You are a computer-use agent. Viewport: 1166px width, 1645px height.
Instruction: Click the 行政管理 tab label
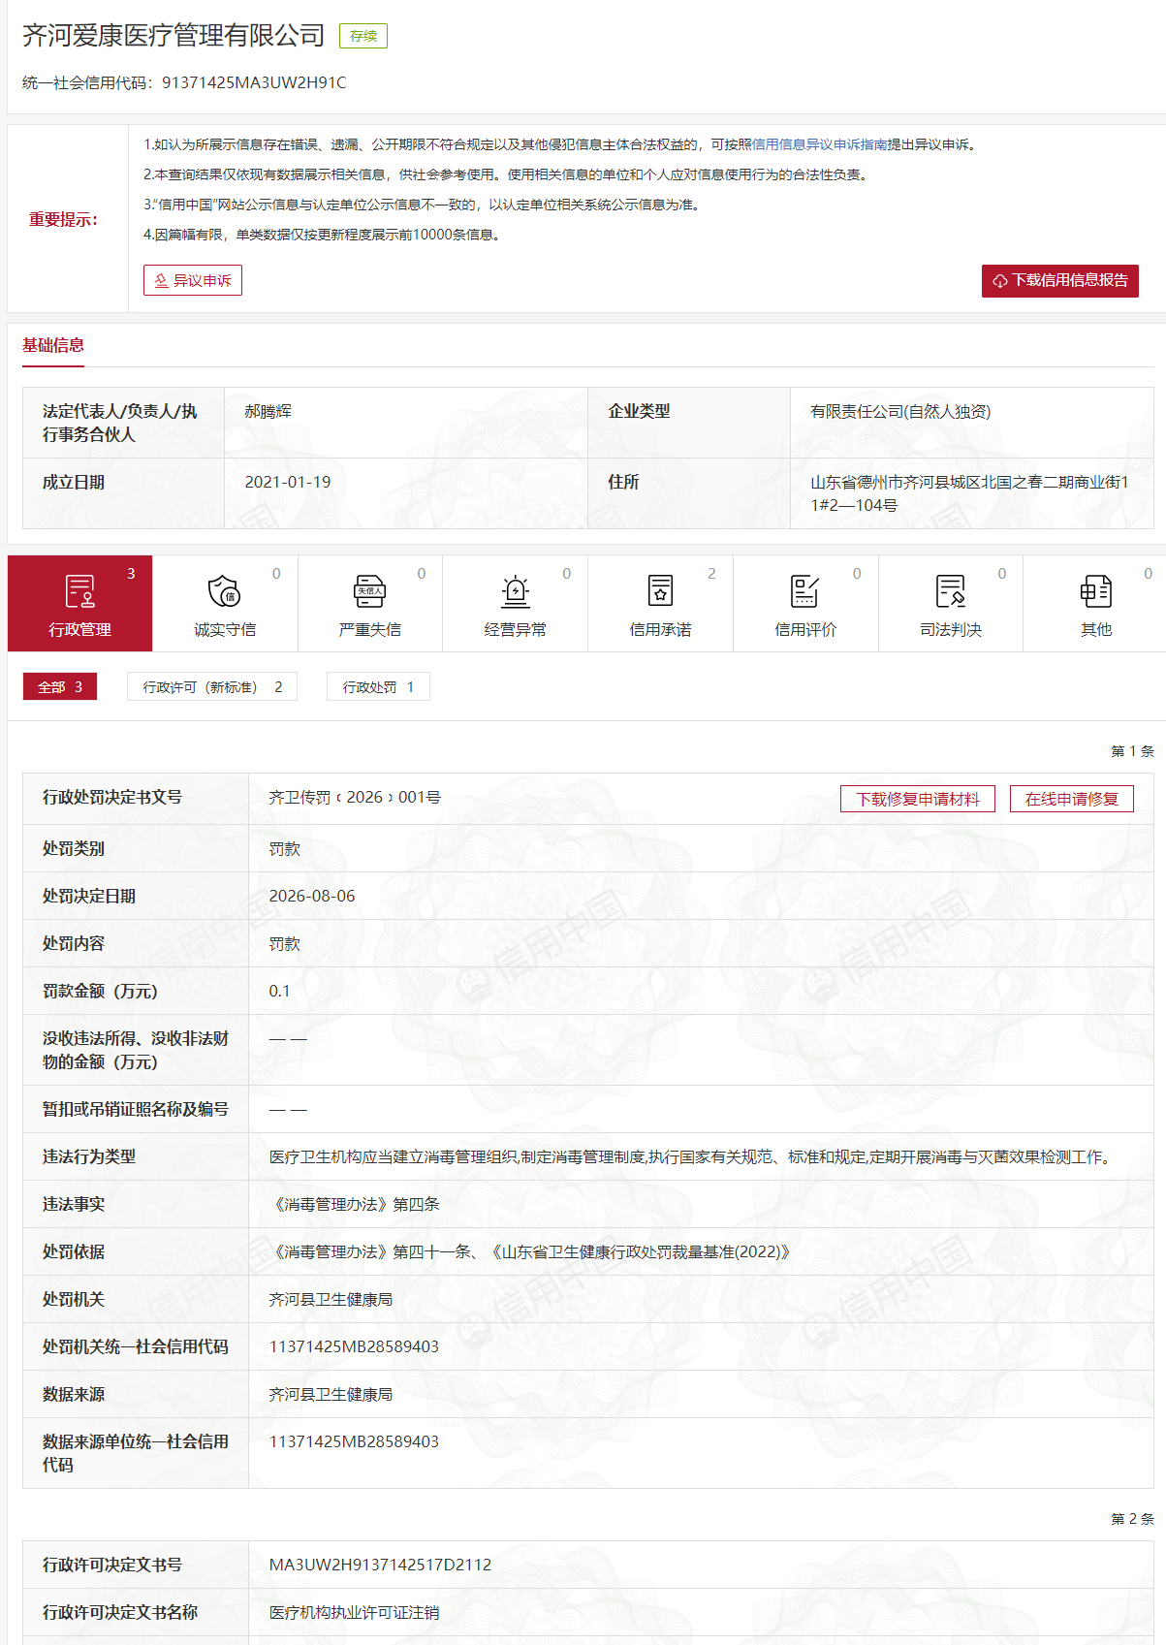(79, 629)
